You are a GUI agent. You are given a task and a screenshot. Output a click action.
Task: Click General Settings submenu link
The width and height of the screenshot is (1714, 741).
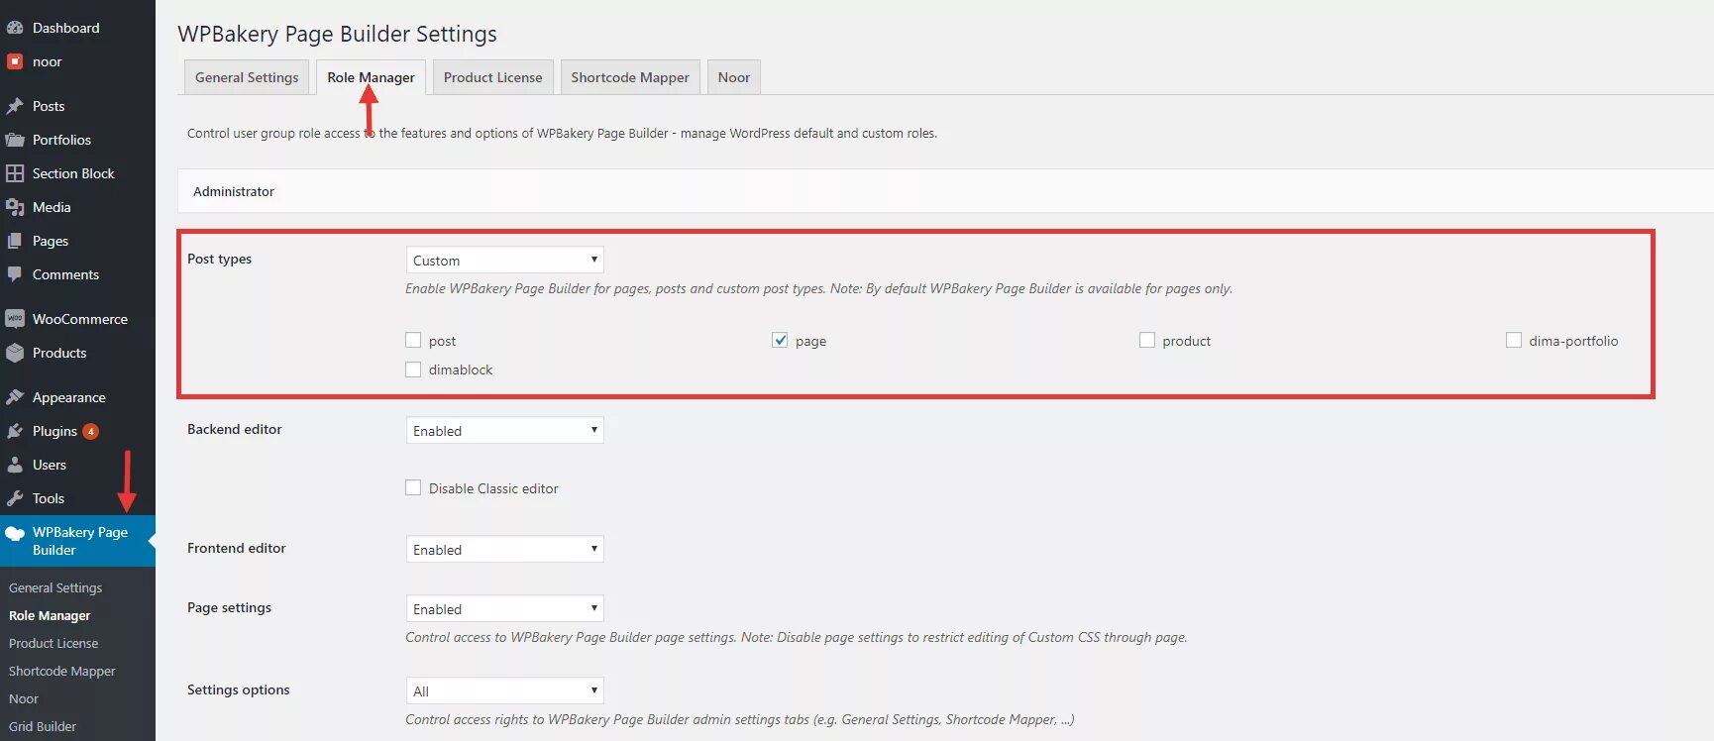55,587
